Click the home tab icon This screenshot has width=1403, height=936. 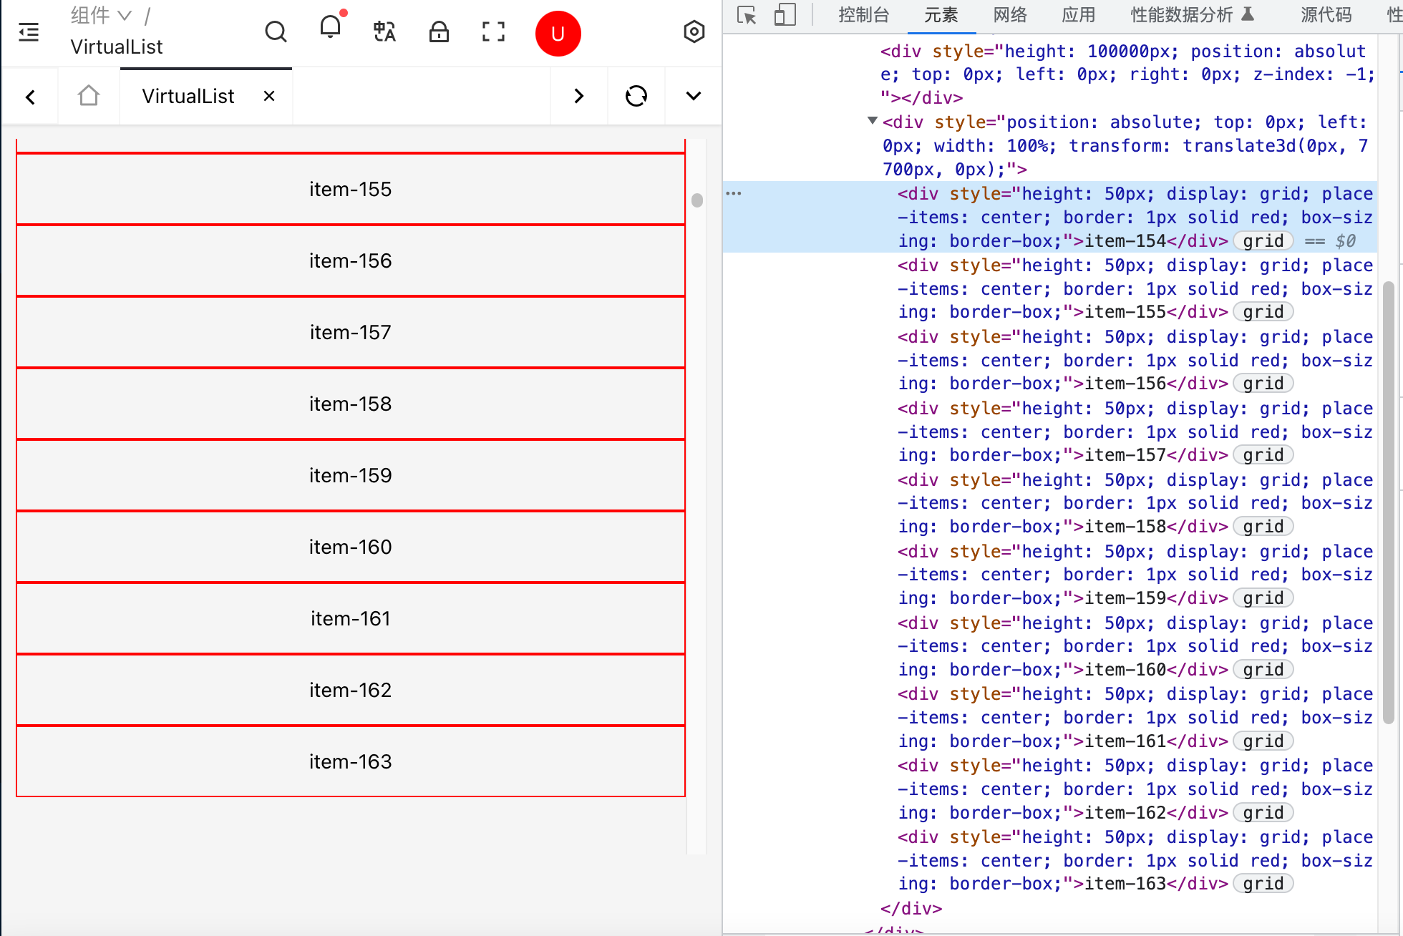[89, 96]
